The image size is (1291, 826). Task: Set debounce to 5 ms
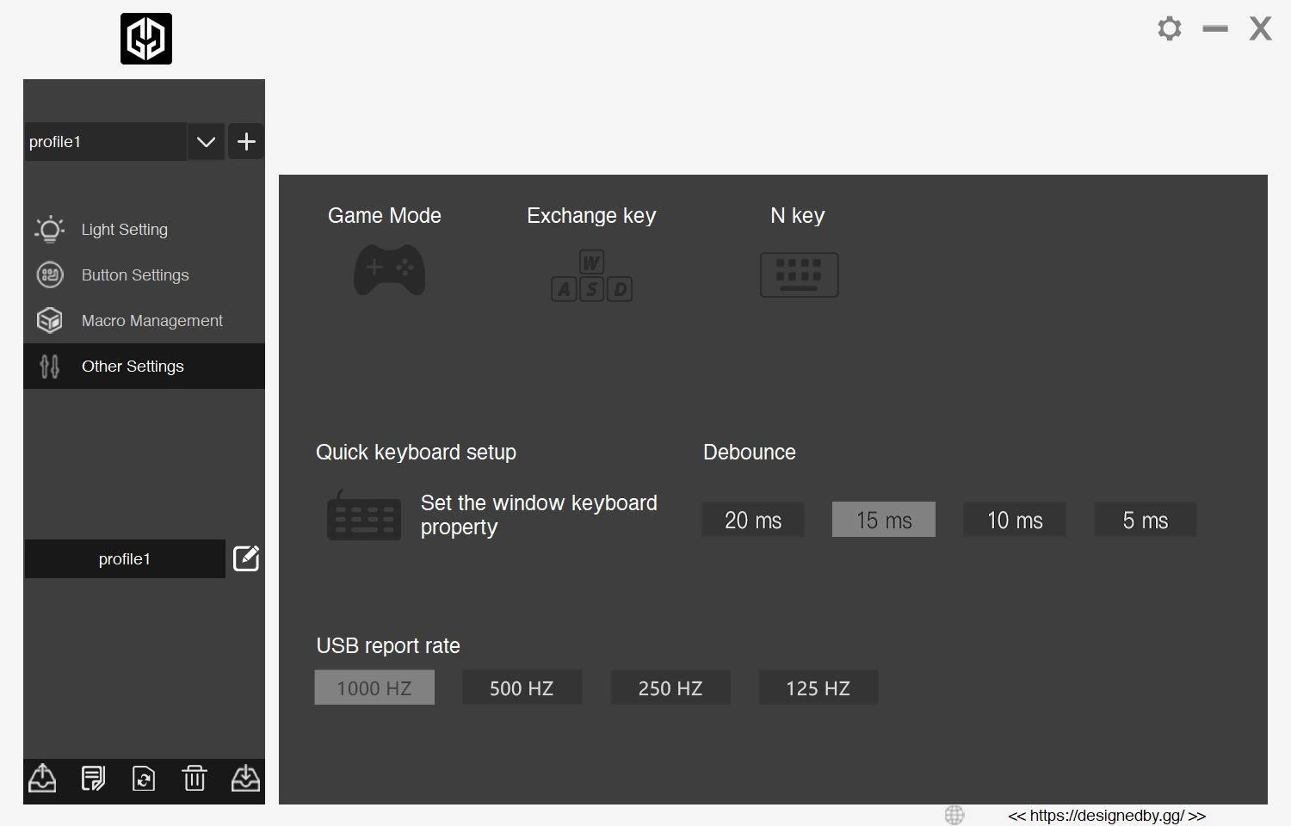[1146, 520]
